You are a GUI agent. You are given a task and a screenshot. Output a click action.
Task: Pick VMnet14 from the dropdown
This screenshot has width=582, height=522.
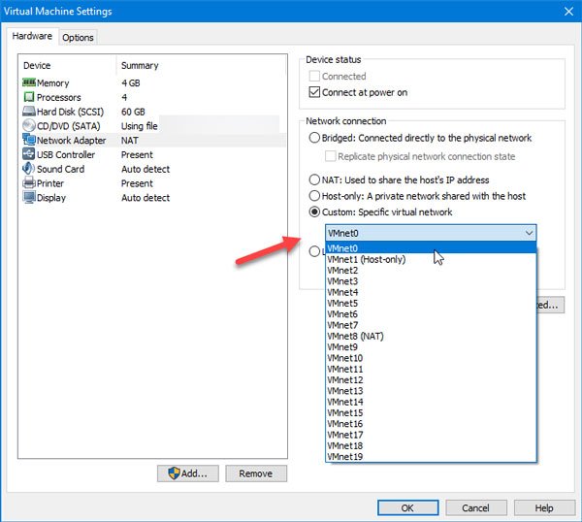tap(431, 402)
